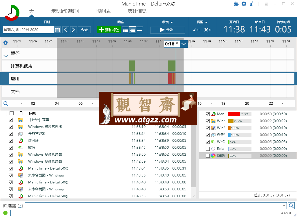Uncheck the WeC summary checkbox
297x217 pixels.
click(x=208, y=142)
